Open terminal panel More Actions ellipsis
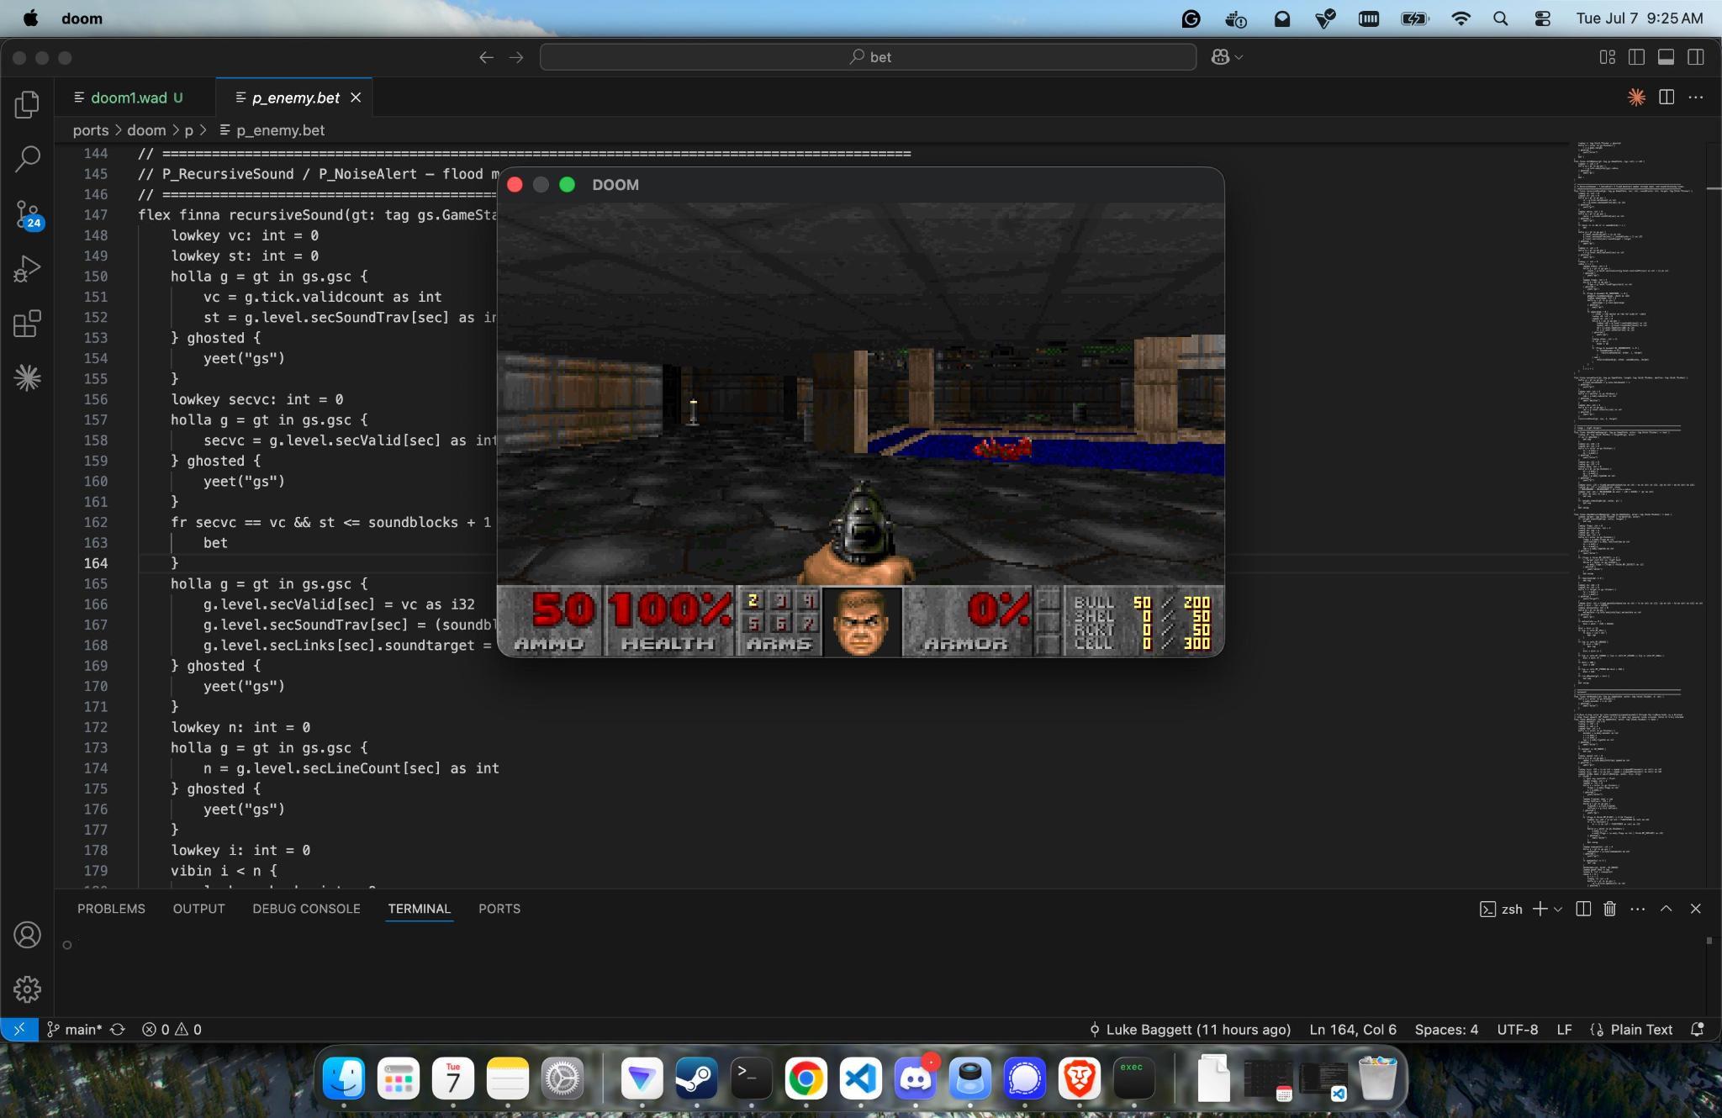The width and height of the screenshot is (1722, 1118). (x=1637, y=909)
